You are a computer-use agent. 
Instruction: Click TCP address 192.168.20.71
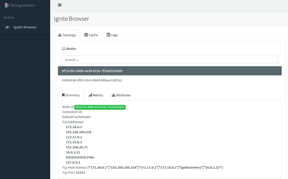[x=77, y=147]
